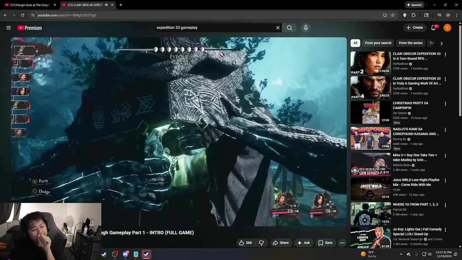Open options for Juice WRLD playlist mix
The height and width of the screenshot is (260, 462).
(445, 180)
